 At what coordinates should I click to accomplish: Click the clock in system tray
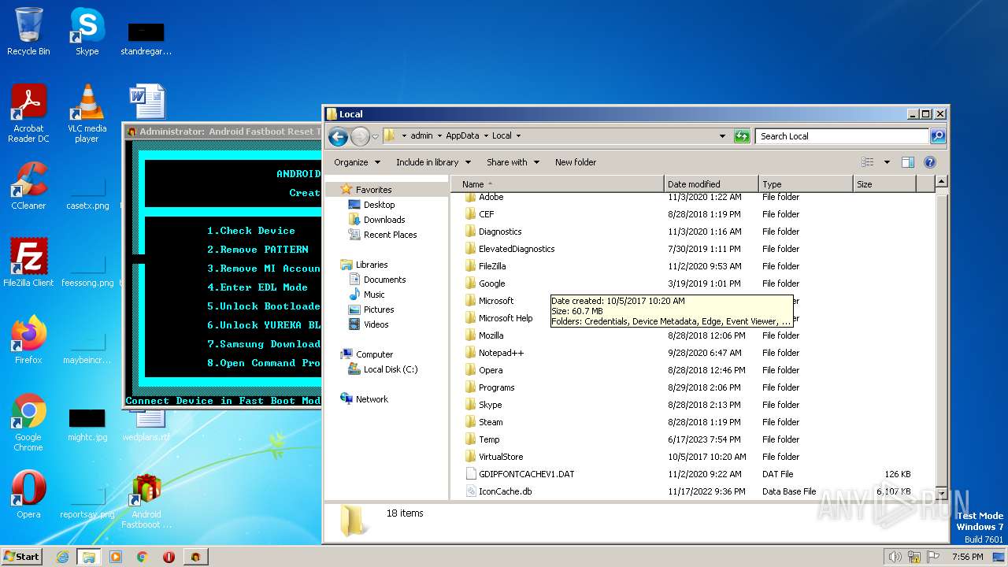(967, 557)
